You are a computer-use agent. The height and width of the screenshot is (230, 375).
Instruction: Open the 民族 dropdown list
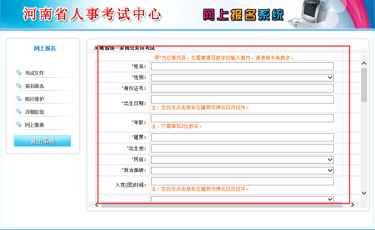(242, 159)
